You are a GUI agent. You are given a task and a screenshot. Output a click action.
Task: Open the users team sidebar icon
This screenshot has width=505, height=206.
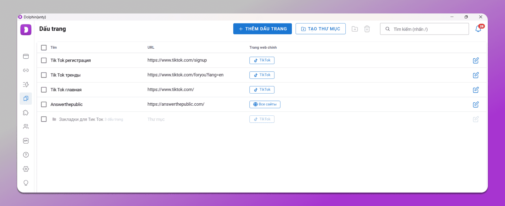(26, 127)
